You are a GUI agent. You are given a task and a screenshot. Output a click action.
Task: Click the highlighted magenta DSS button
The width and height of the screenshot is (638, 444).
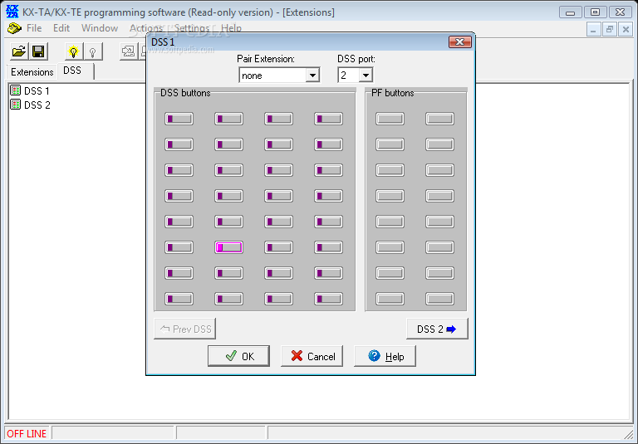(x=228, y=247)
